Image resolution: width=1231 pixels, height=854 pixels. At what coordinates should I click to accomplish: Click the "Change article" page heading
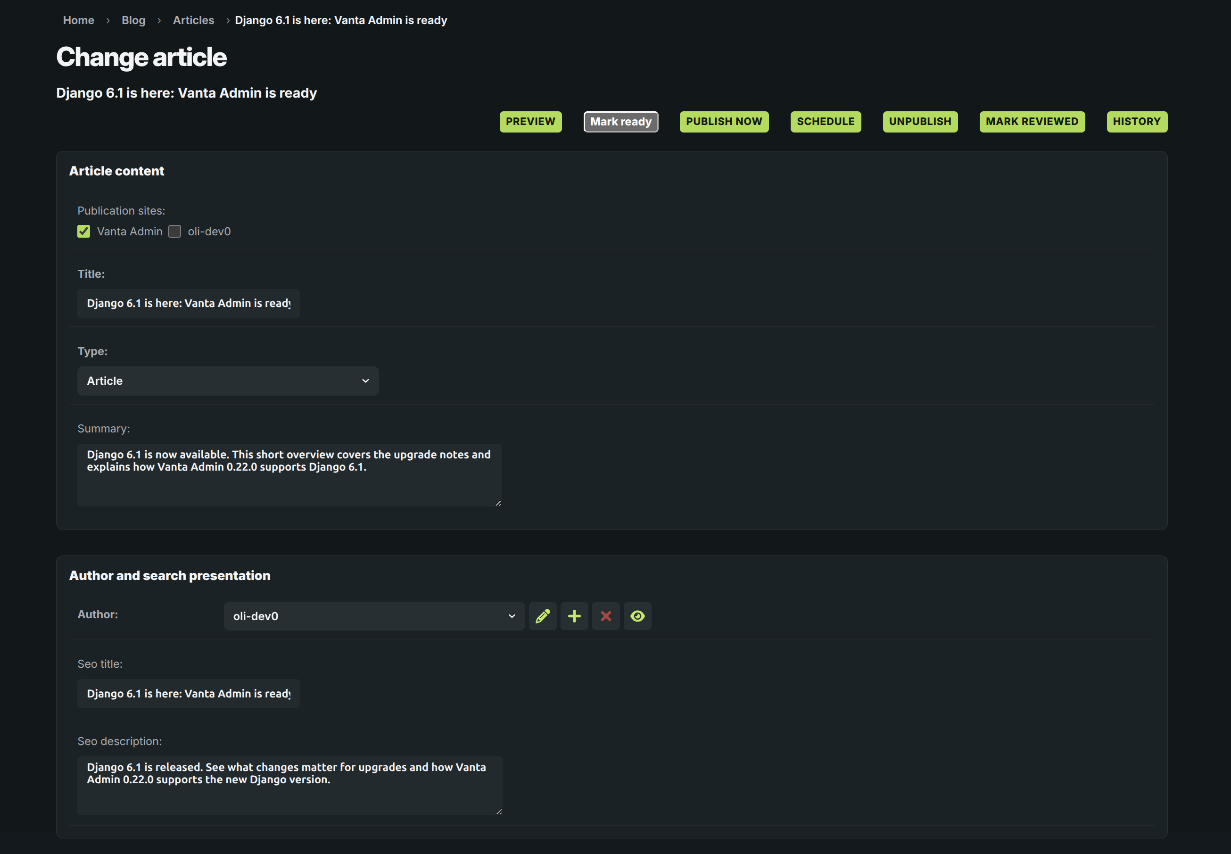tap(141, 57)
